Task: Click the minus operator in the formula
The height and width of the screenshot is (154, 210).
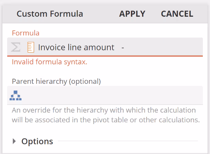Action: (122, 47)
